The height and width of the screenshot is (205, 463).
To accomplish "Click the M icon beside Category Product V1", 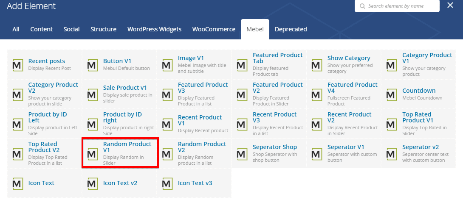I will [x=392, y=65].
